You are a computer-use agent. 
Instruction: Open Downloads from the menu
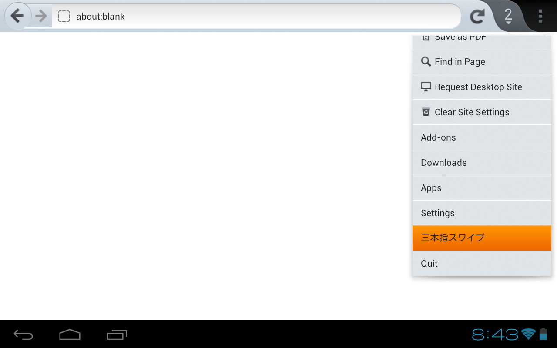point(482,163)
